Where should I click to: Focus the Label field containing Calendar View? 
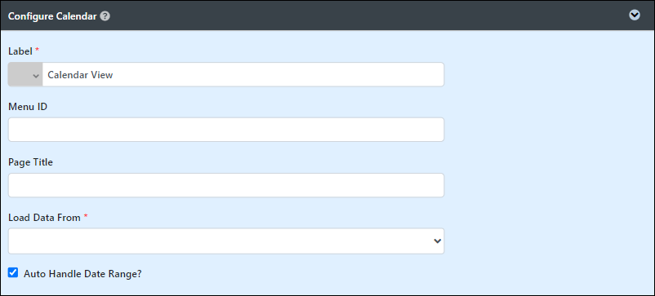[243, 75]
